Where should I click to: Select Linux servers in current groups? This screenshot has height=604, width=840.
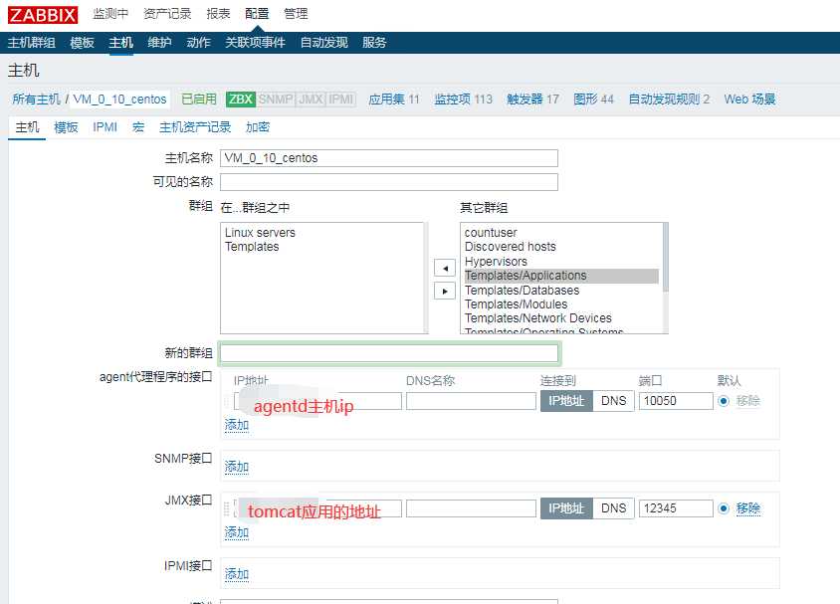point(260,233)
